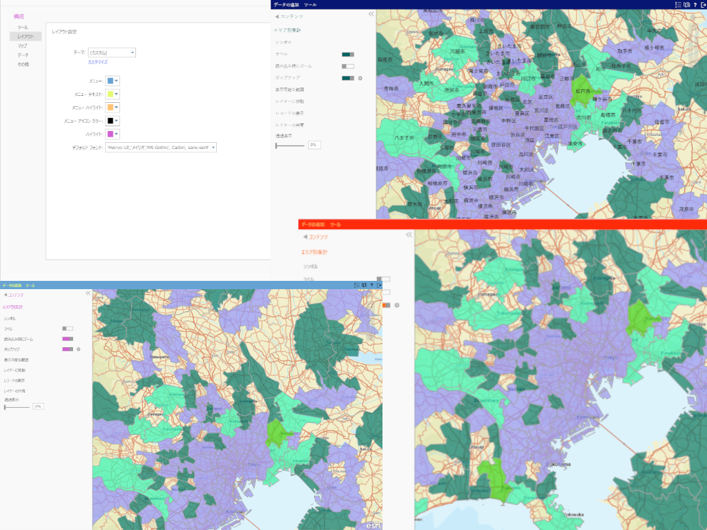Collapse side panel in navy-header app
The height and width of the screenshot is (530, 707).
pos(371,14)
